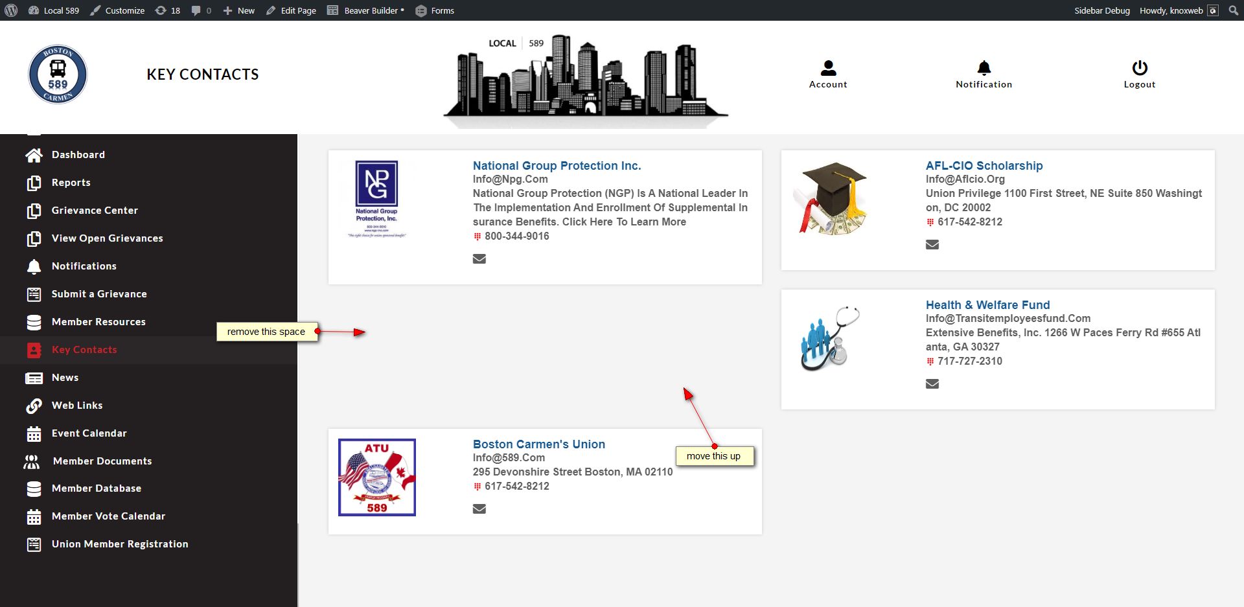Click New in the admin bar
The image size is (1244, 607).
click(238, 10)
